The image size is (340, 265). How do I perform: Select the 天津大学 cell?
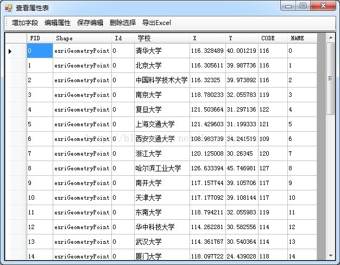(x=162, y=198)
